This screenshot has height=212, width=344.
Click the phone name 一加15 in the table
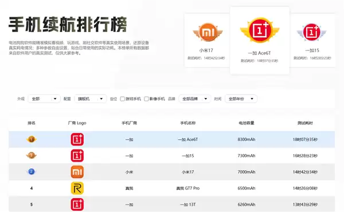(x=188, y=156)
